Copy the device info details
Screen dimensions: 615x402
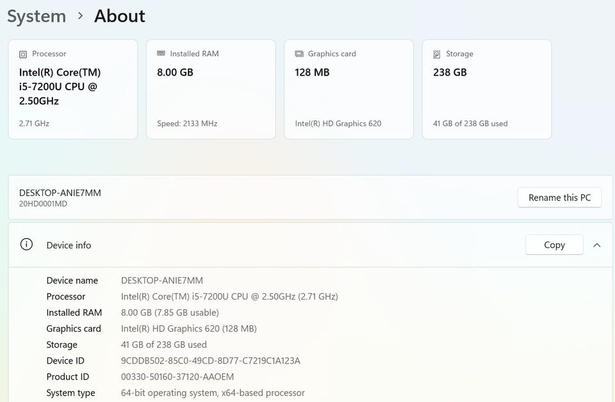[x=554, y=245]
